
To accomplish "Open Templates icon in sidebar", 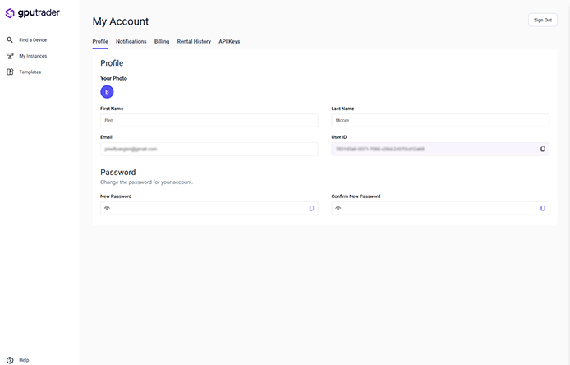I will (10, 72).
